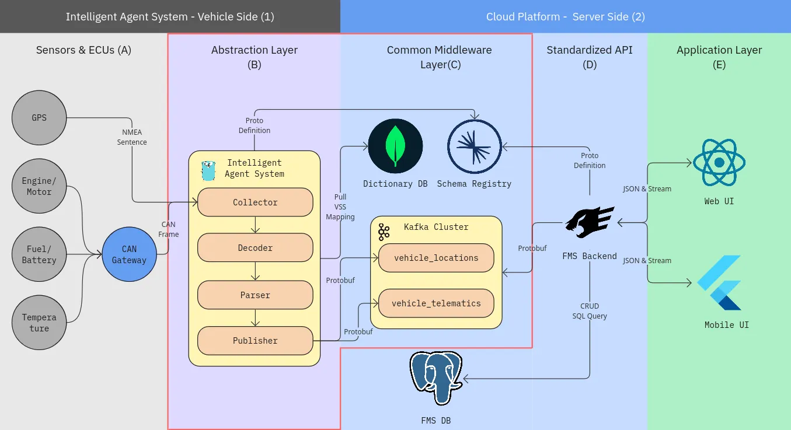Click the Abstraction Layer (B) heading
This screenshot has height=430, width=791.
(x=255, y=57)
